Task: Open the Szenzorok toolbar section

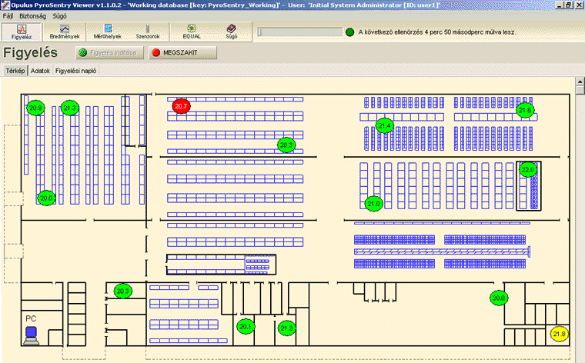Action: point(146,32)
